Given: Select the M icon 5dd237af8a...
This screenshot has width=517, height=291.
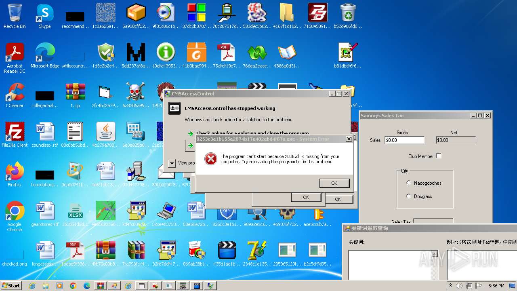Looking at the screenshot, I should [x=136, y=56].
